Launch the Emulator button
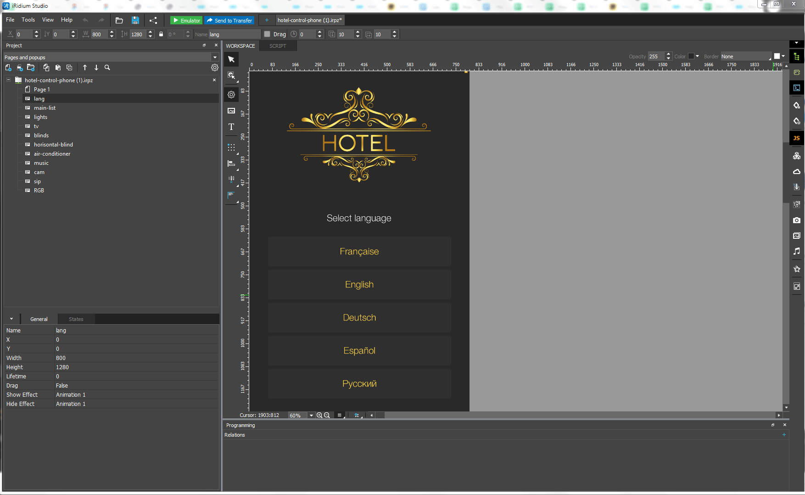 [x=186, y=20]
